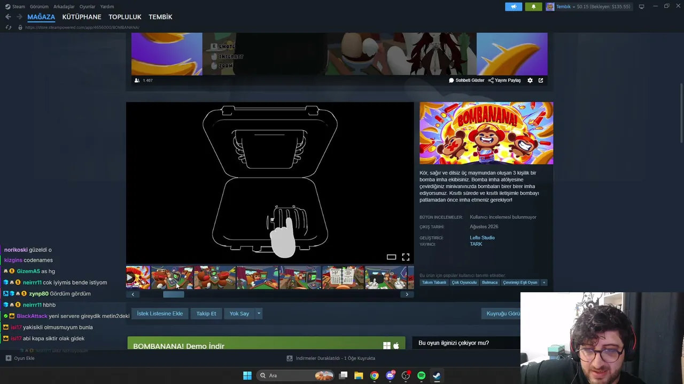Expand the Yok Say dropdown arrow
Image resolution: width=684 pixels, height=384 pixels.
click(x=259, y=314)
